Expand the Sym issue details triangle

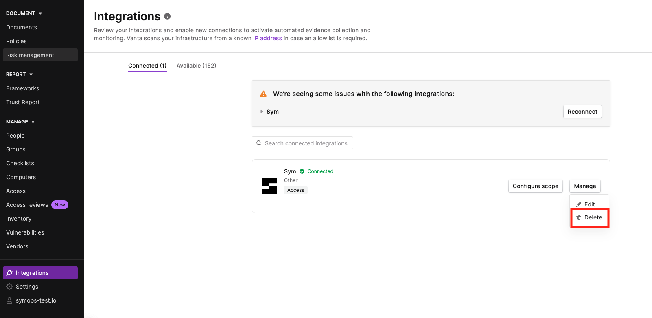[x=262, y=112]
